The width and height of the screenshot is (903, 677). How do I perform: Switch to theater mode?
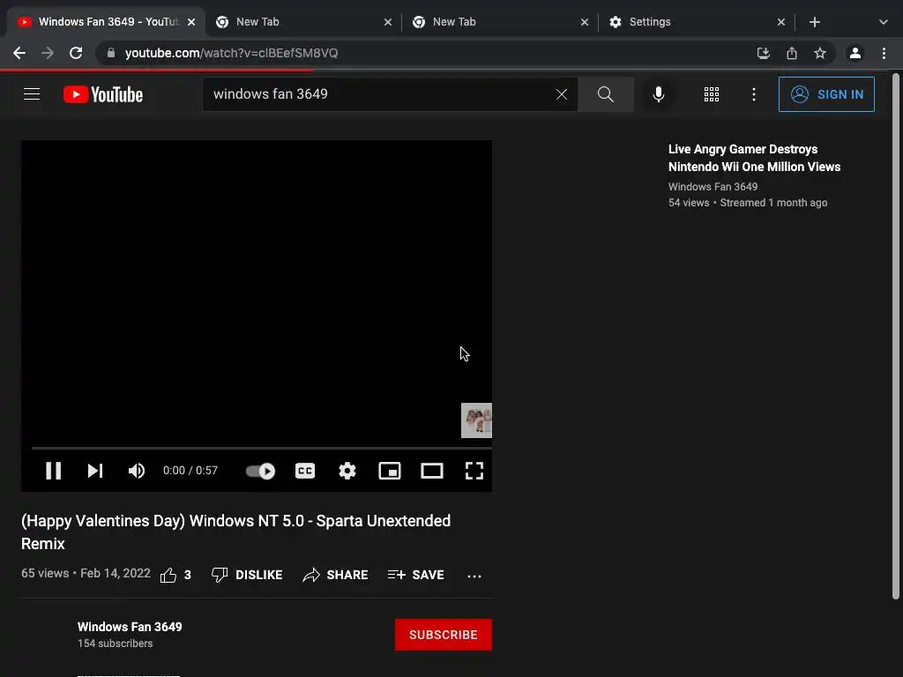pos(432,471)
